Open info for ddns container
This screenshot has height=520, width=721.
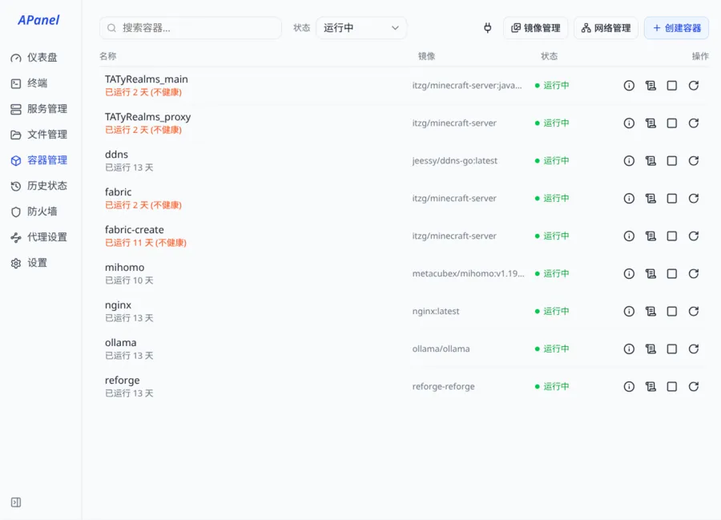pyautogui.click(x=629, y=161)
